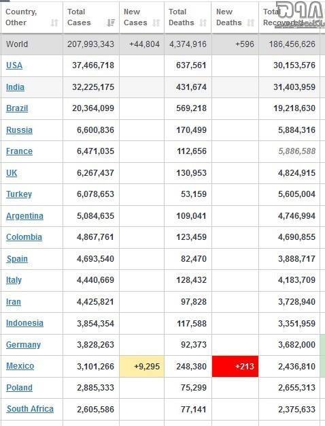This screenshot has width=325, height=426.
Task: Open the France country page
Action: pyautogui.click(x=19, y=151)
